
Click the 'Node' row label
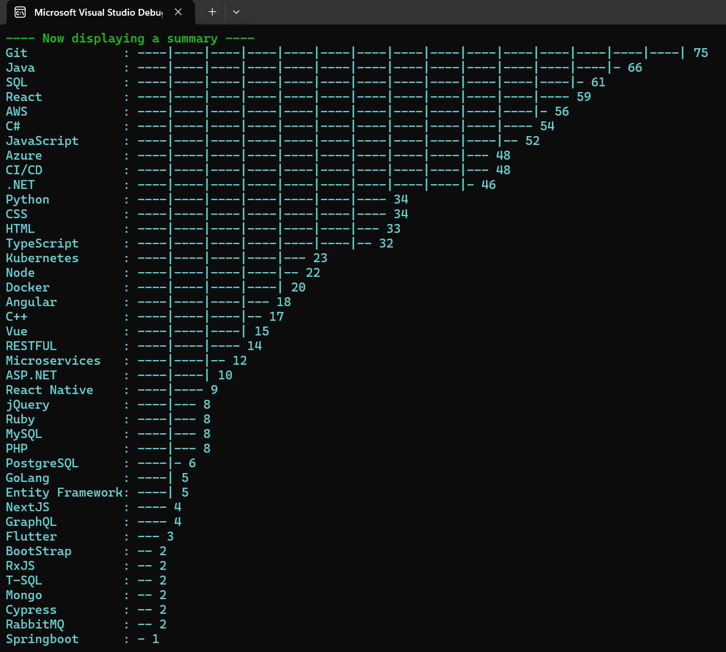20,273
